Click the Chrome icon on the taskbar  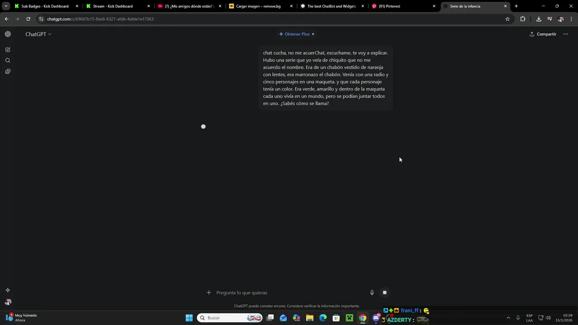click(x=363, y=318)
